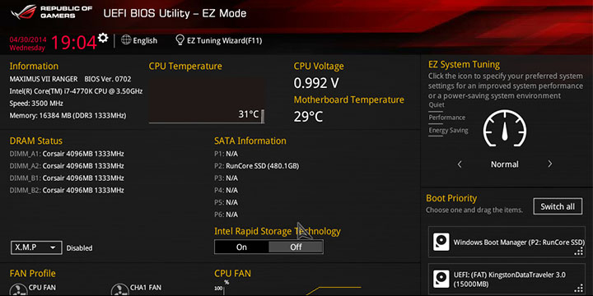Click the Windows Boot Manager disk icon
This screenshot has height=296, width=593.
click(x=441, y=242)
